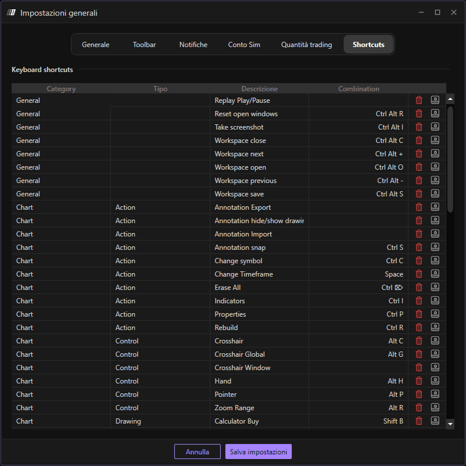Screen dimensions: 466x466
Task: Select the Alt H combination cell
Action: (359, 381)
